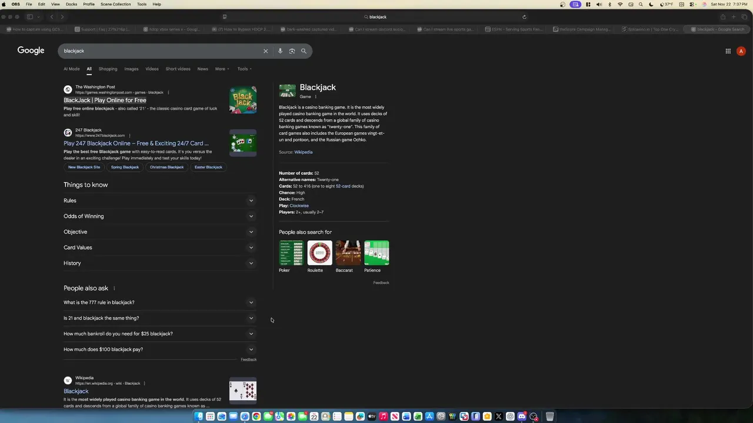Open Music app in the Dock

pos(383,417)
